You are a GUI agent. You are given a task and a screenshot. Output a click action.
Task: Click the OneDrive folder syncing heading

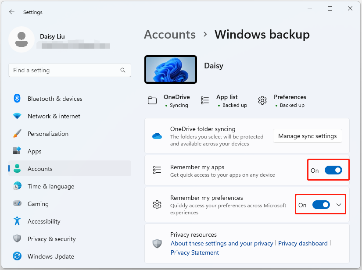tap(203, 129)
